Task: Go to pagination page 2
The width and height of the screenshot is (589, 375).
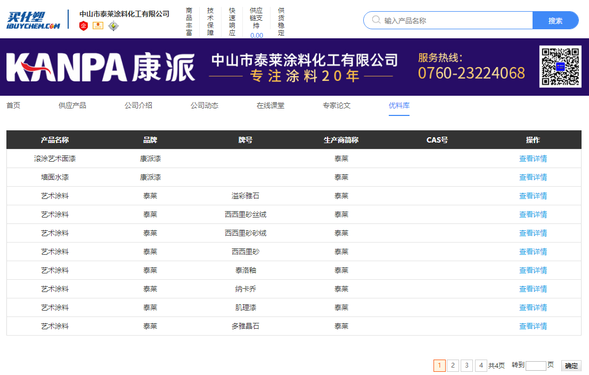Action: coord(453,365)
